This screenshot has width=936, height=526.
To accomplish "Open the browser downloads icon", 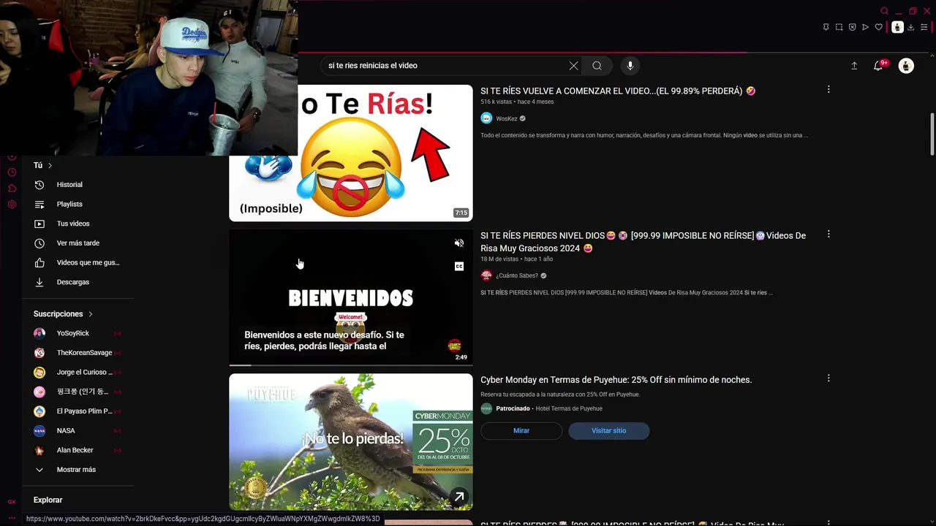I will (x=910, y=27).
